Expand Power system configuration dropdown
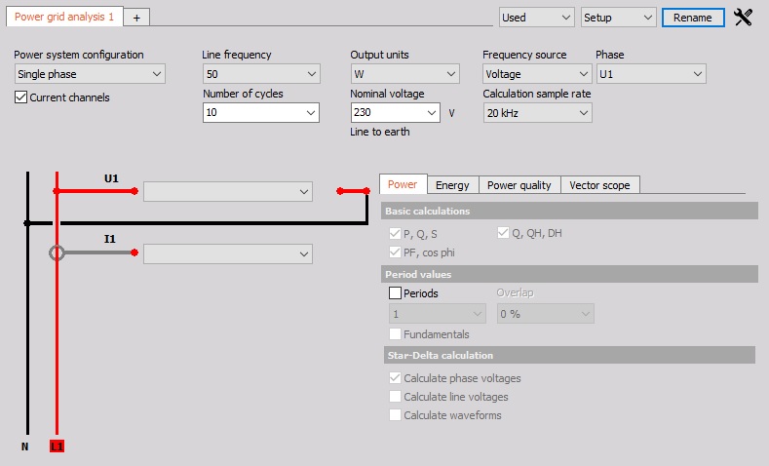 point(90,74)
